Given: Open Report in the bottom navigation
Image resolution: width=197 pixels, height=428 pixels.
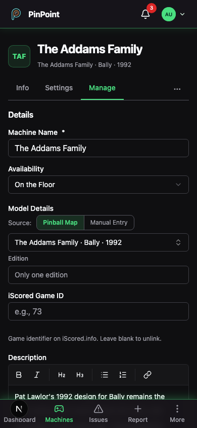Looking at the screenshot, I should [138, 414].
